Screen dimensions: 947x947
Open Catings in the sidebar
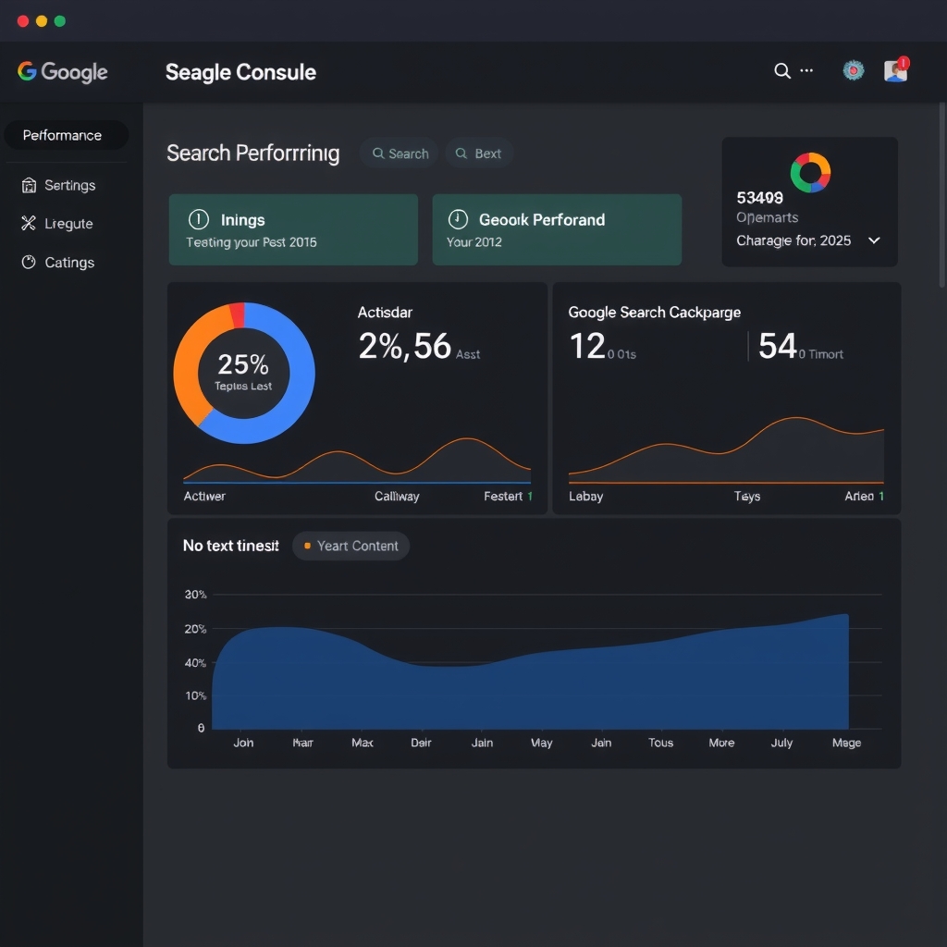(58, 262)
